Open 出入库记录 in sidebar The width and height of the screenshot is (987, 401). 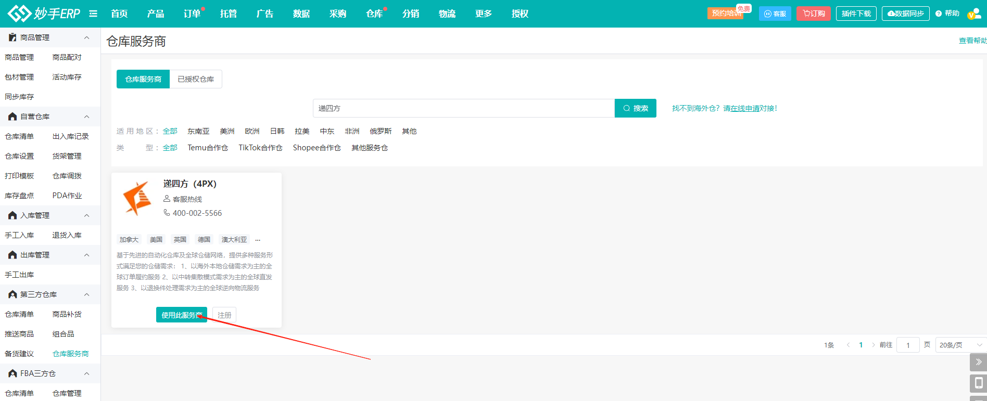click(x=70, y=136)
